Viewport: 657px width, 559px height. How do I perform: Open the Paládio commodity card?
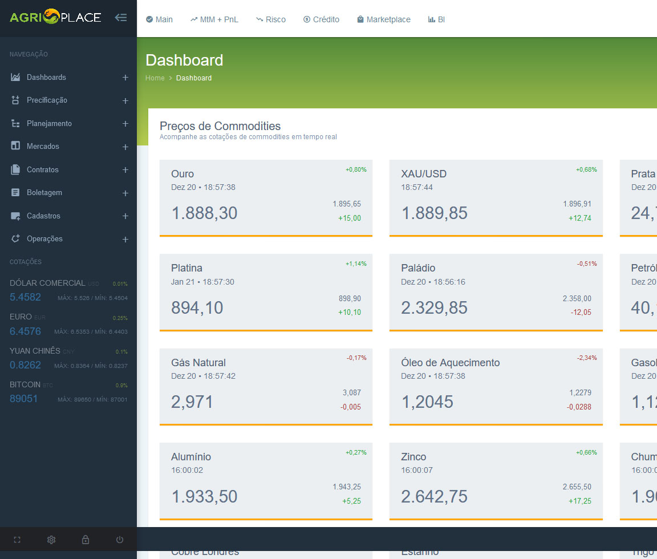point(496,293)
